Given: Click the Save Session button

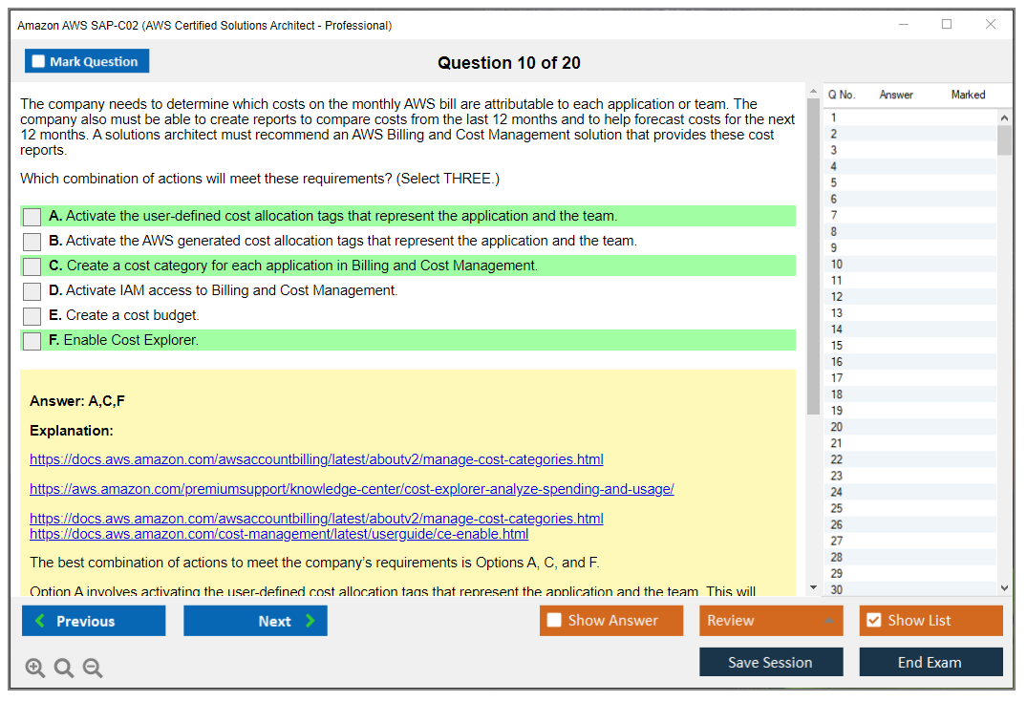Looking at the screenshot, I should [771, 662].
